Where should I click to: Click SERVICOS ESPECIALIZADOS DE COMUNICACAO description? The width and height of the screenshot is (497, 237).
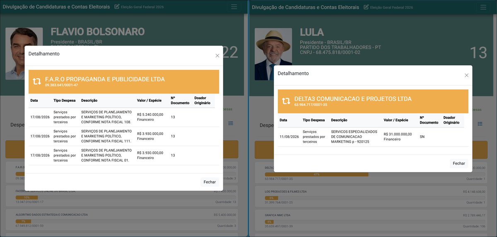355,136
